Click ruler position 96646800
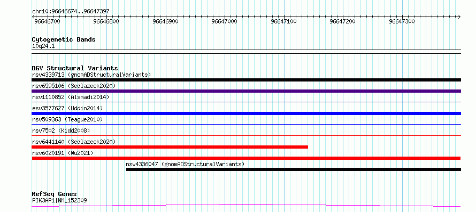The height and width of the screenshot is (212, 476). [106, 21]
